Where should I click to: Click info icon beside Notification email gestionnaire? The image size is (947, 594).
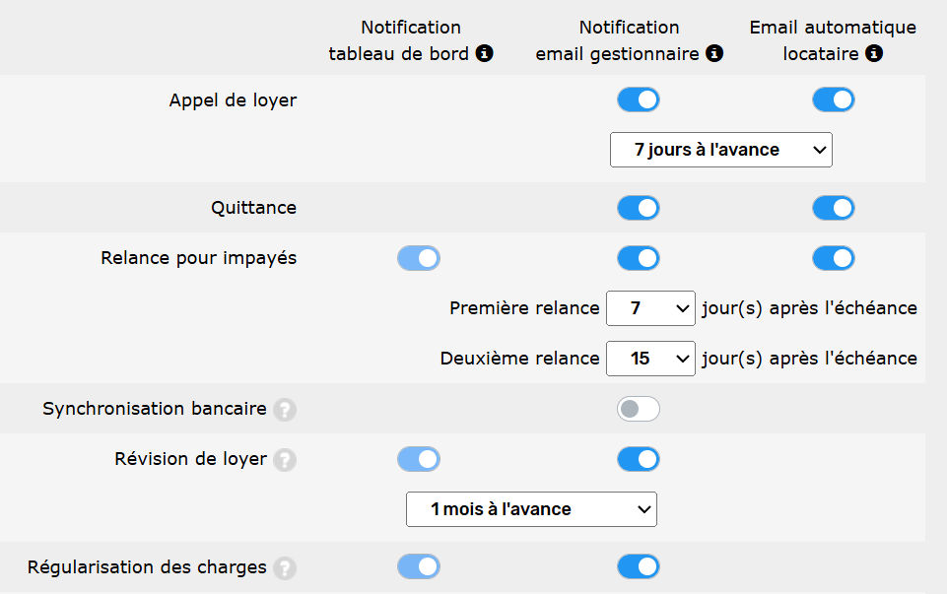click(714, 53)
